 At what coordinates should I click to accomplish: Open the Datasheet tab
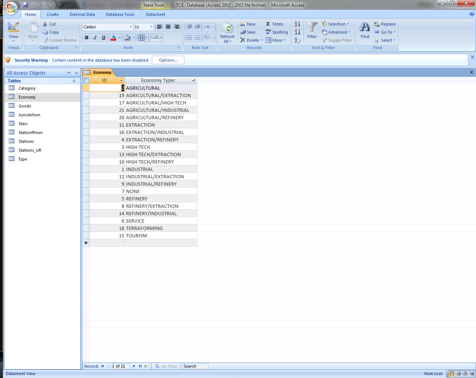(x=156, y=14)
